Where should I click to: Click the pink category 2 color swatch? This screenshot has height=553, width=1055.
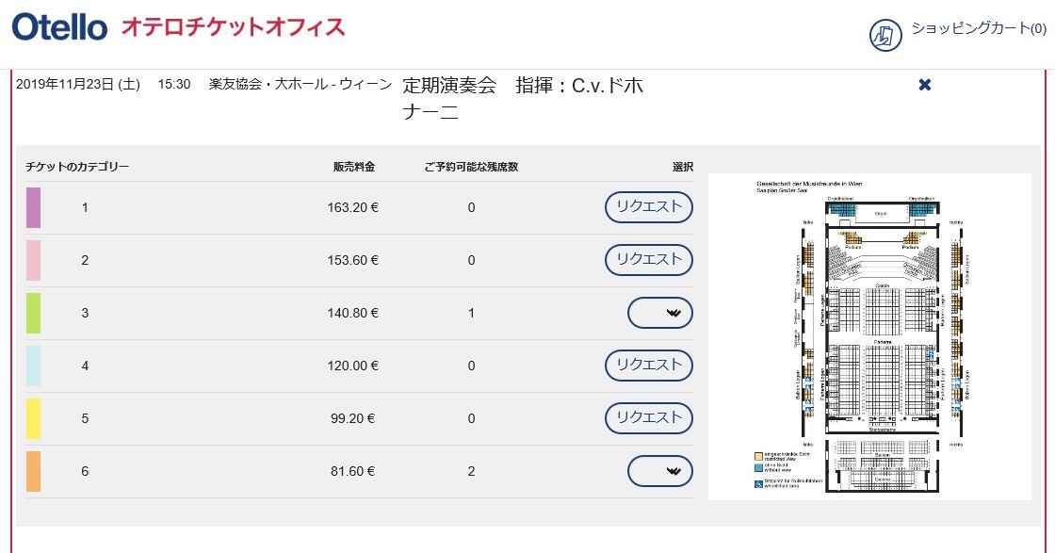[x=34, y=261]
